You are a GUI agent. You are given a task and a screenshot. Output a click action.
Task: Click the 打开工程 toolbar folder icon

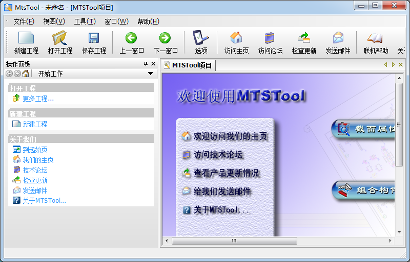[60, 38]
